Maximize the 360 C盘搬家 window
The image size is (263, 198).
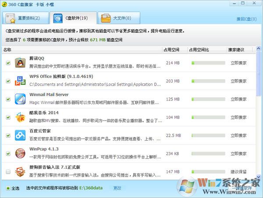point(243,3)
